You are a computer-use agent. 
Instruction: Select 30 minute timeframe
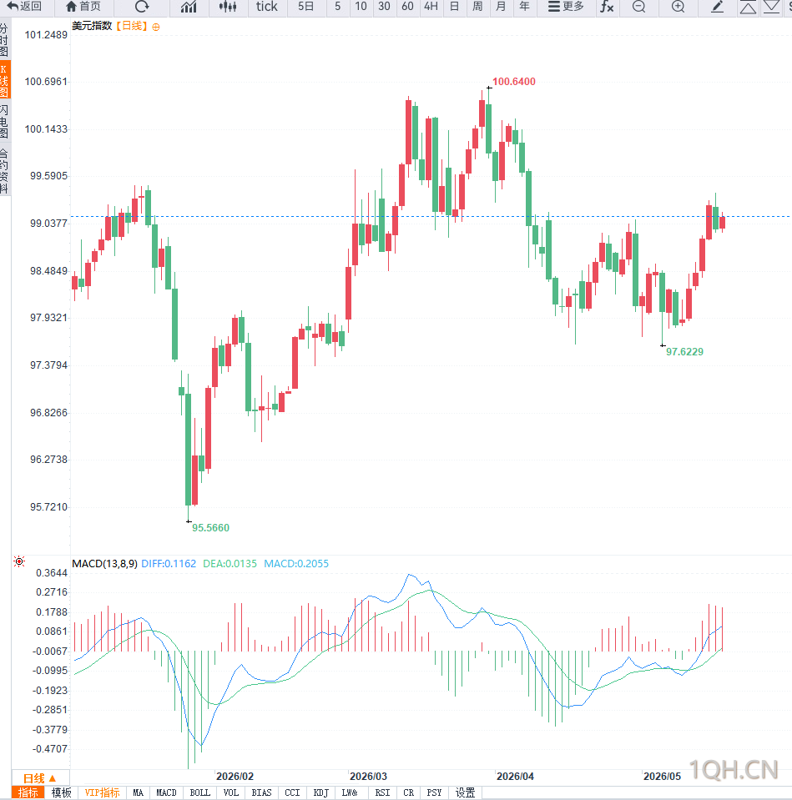(384, 7)
